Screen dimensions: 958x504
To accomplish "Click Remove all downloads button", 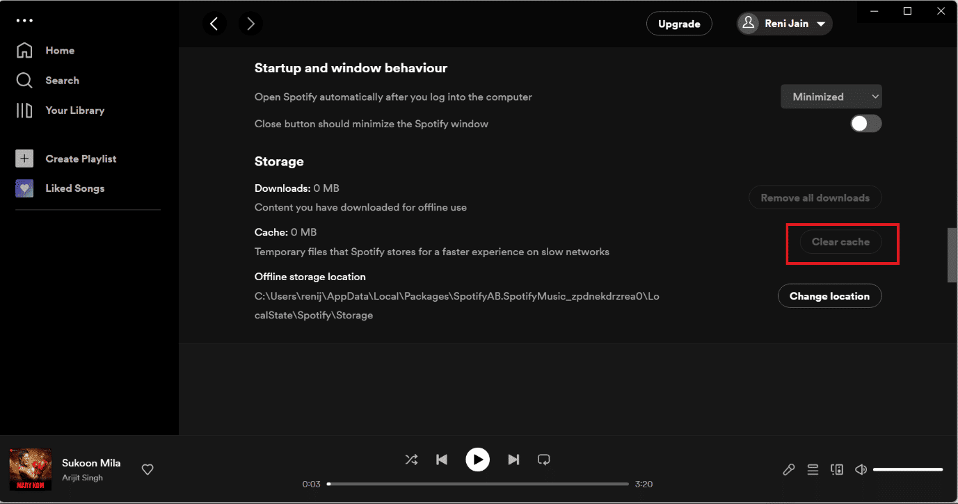I will [x=815, y=198].
